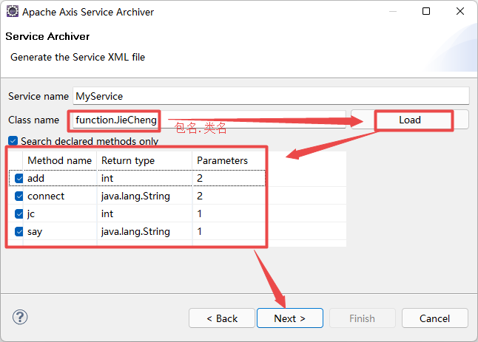Uncheck the jc method checkbox
The width and height of the screenshot is (478, 342).
[x=19, y=214]
